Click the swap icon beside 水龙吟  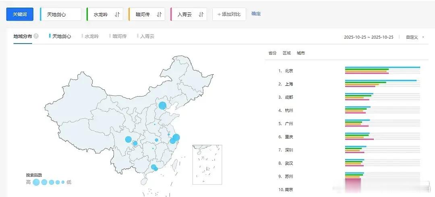tap(117, 15)
